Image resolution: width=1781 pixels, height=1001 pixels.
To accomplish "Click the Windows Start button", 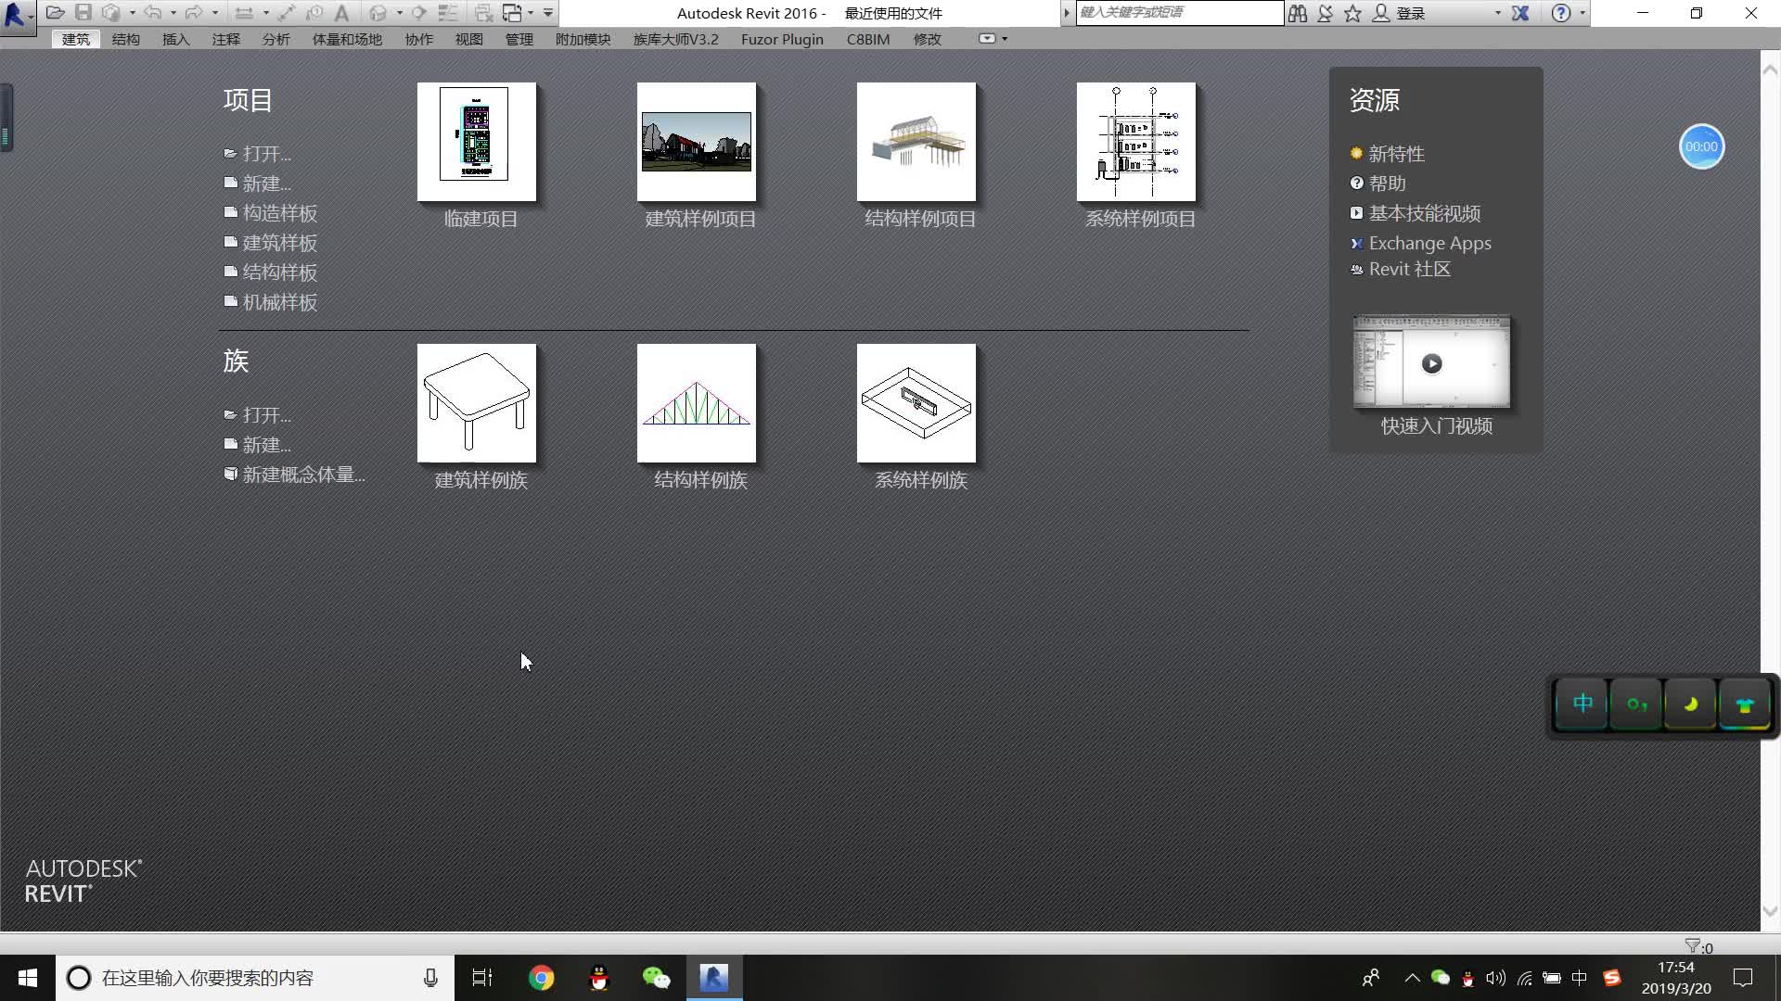I will (x=28, y=978).
